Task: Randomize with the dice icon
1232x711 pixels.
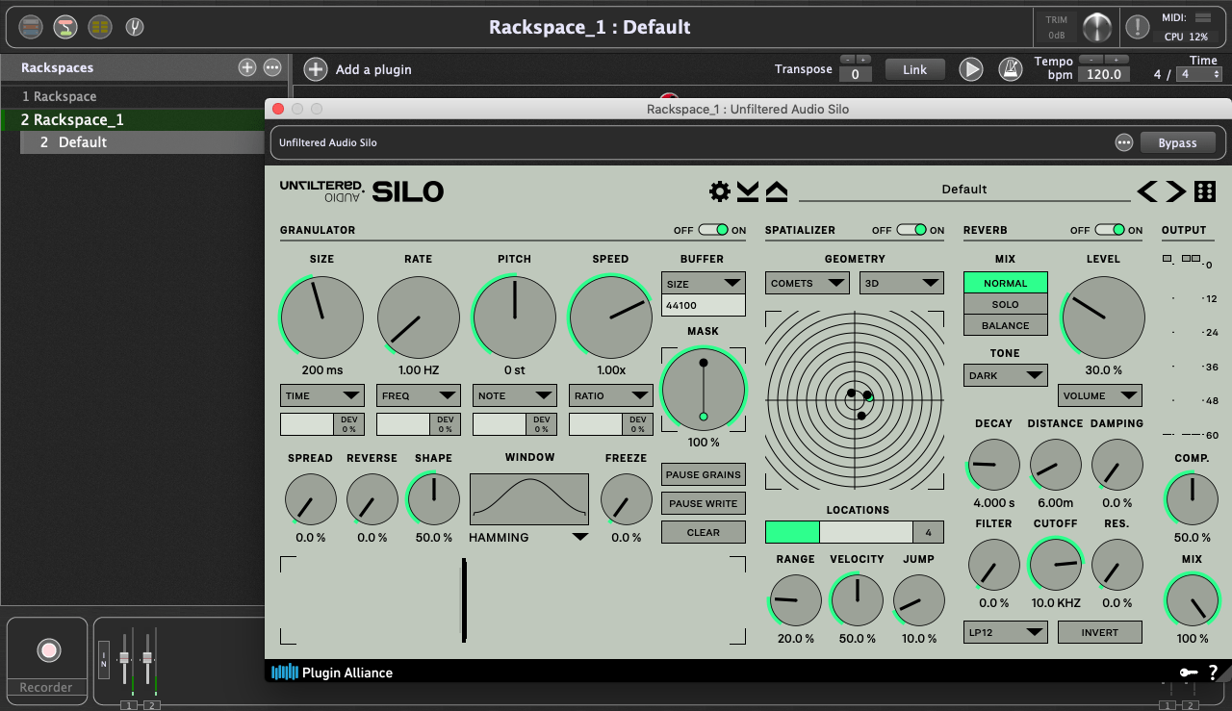Action: coord(1204,191)
